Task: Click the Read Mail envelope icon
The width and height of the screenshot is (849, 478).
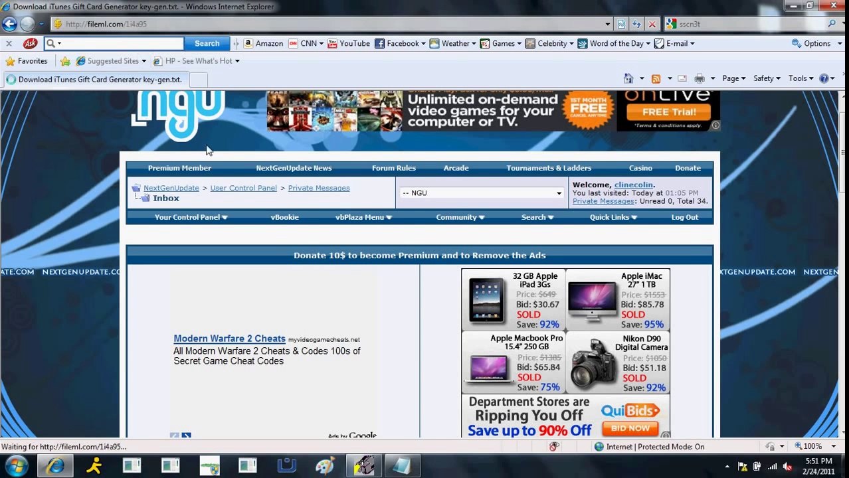Action: tap(682, 78)
